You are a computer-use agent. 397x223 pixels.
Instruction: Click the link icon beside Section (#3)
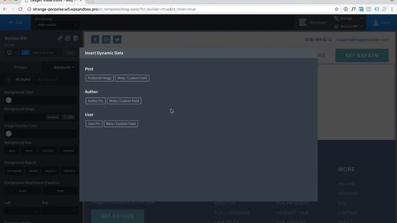coord(60,38)
